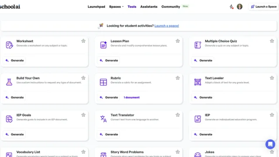Favorite the Lesson Plan tool with its star
The image size is (279, 157).
[177, 41]
